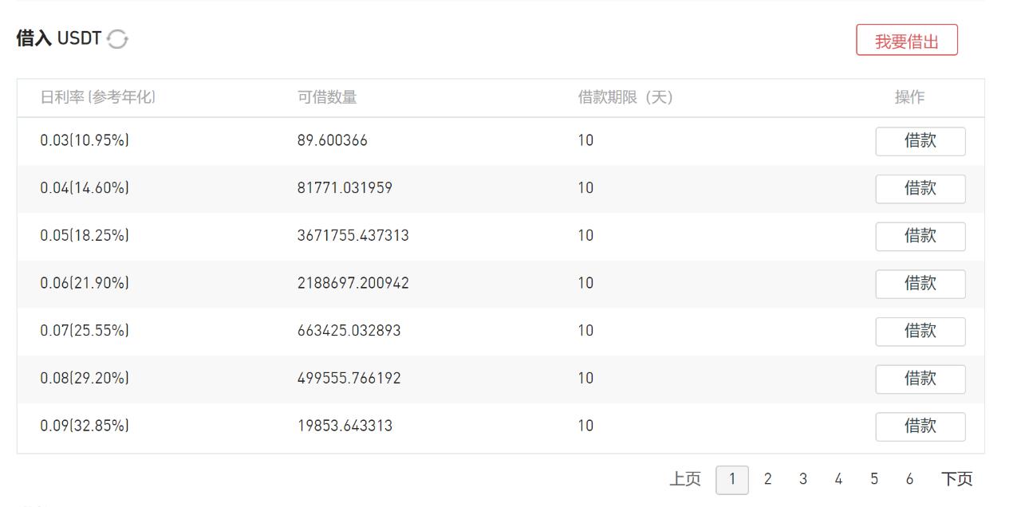Select 借款 for the 0.09 (32.85%) row
1021x507 pixels.
(920, 426)
